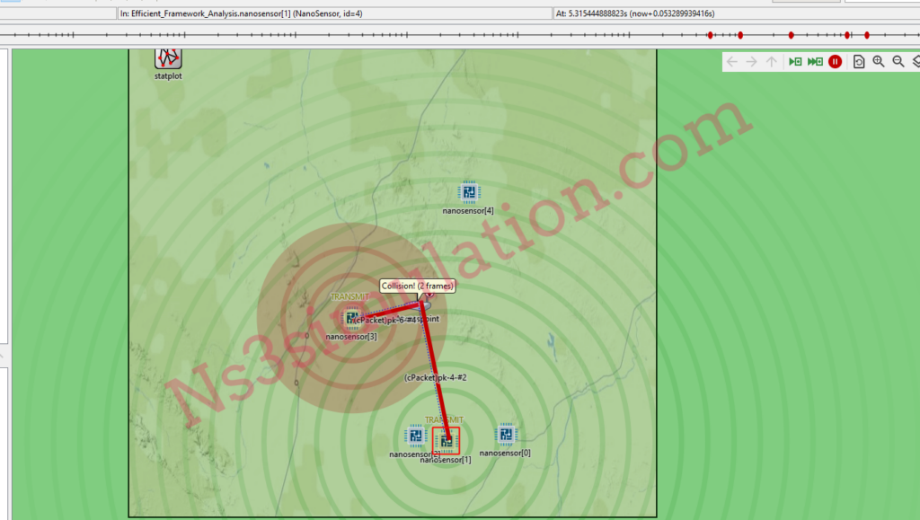Viewport: 920px width, 520px height.
Task: Click the 'In: Efficient_Framework_Analysis.nanosensor[1]' status field
Action: tap(334, 13)
